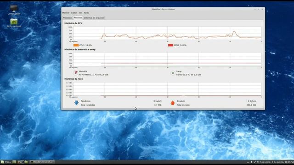
Task: Click the blue Recebidos download arrow
Action: [76, 103]
